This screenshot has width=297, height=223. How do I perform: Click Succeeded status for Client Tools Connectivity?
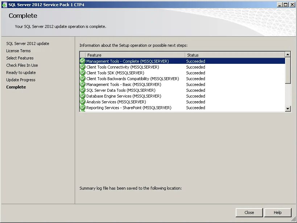click(x=195, y=67)
